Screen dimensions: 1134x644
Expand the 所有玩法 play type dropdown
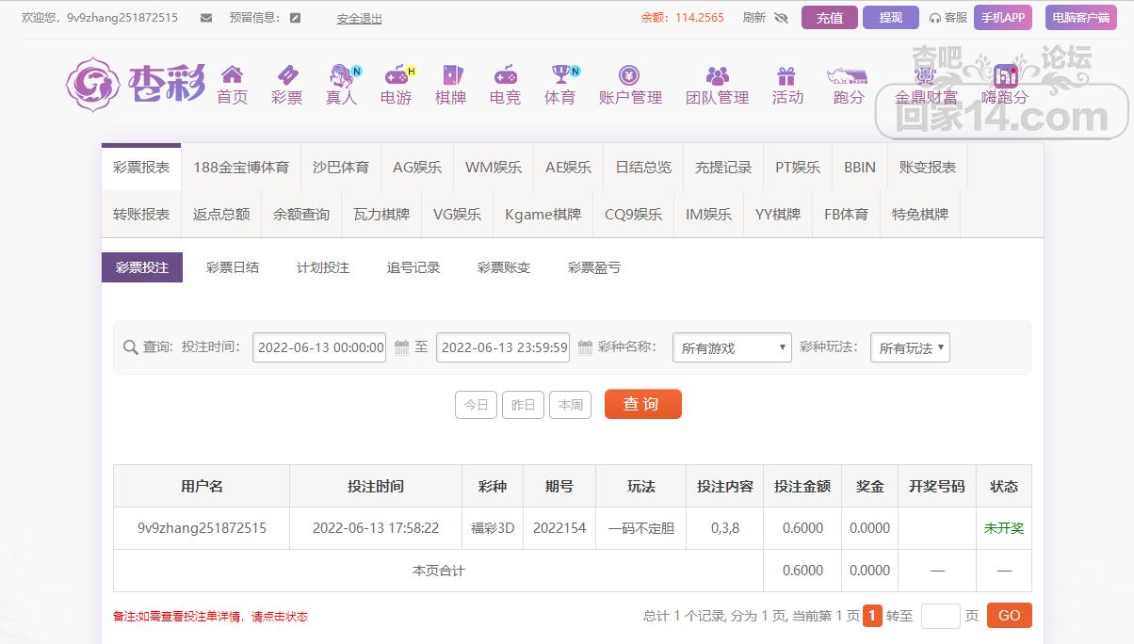(x=910, y=347)
